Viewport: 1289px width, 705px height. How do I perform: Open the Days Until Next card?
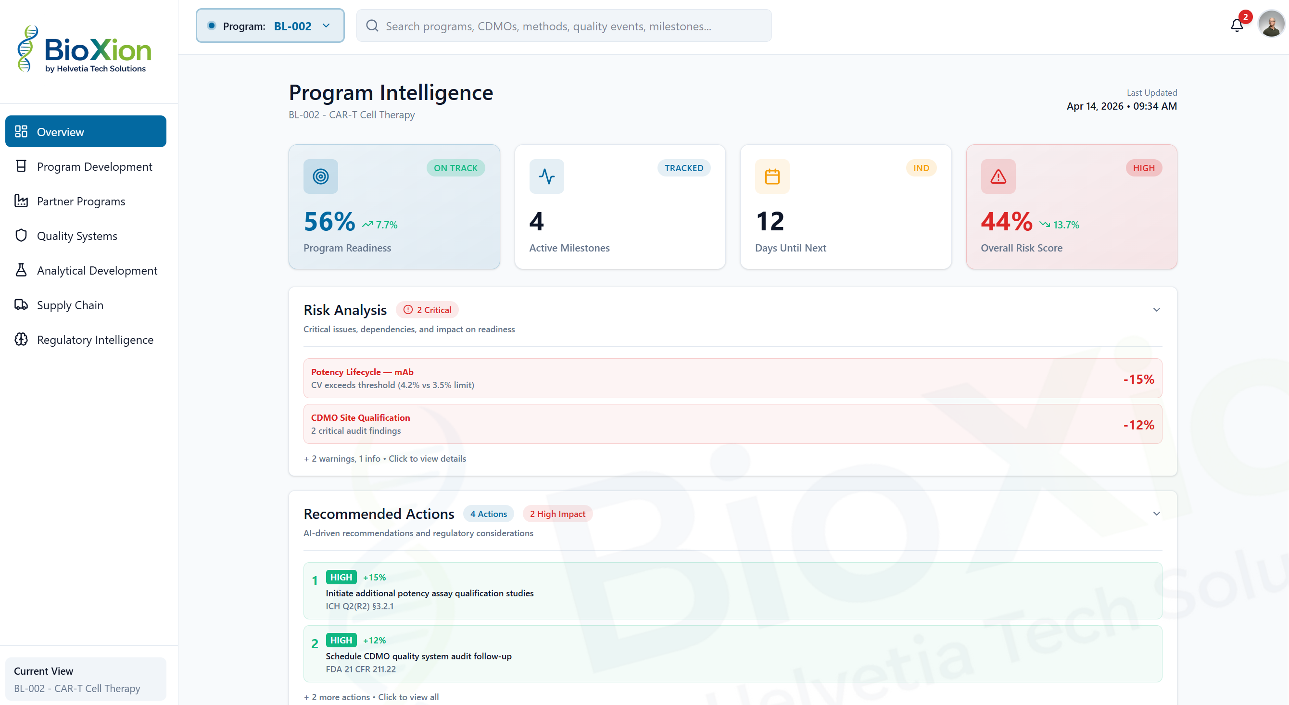coord(846,207)
